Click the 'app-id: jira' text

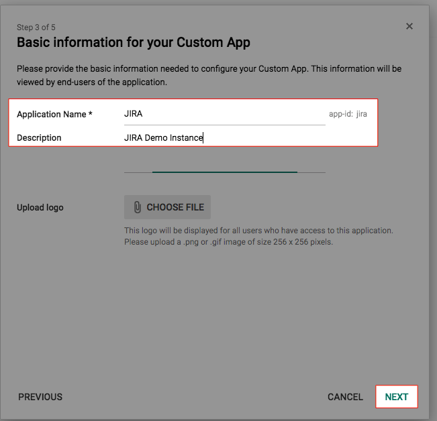pos(348,114)
